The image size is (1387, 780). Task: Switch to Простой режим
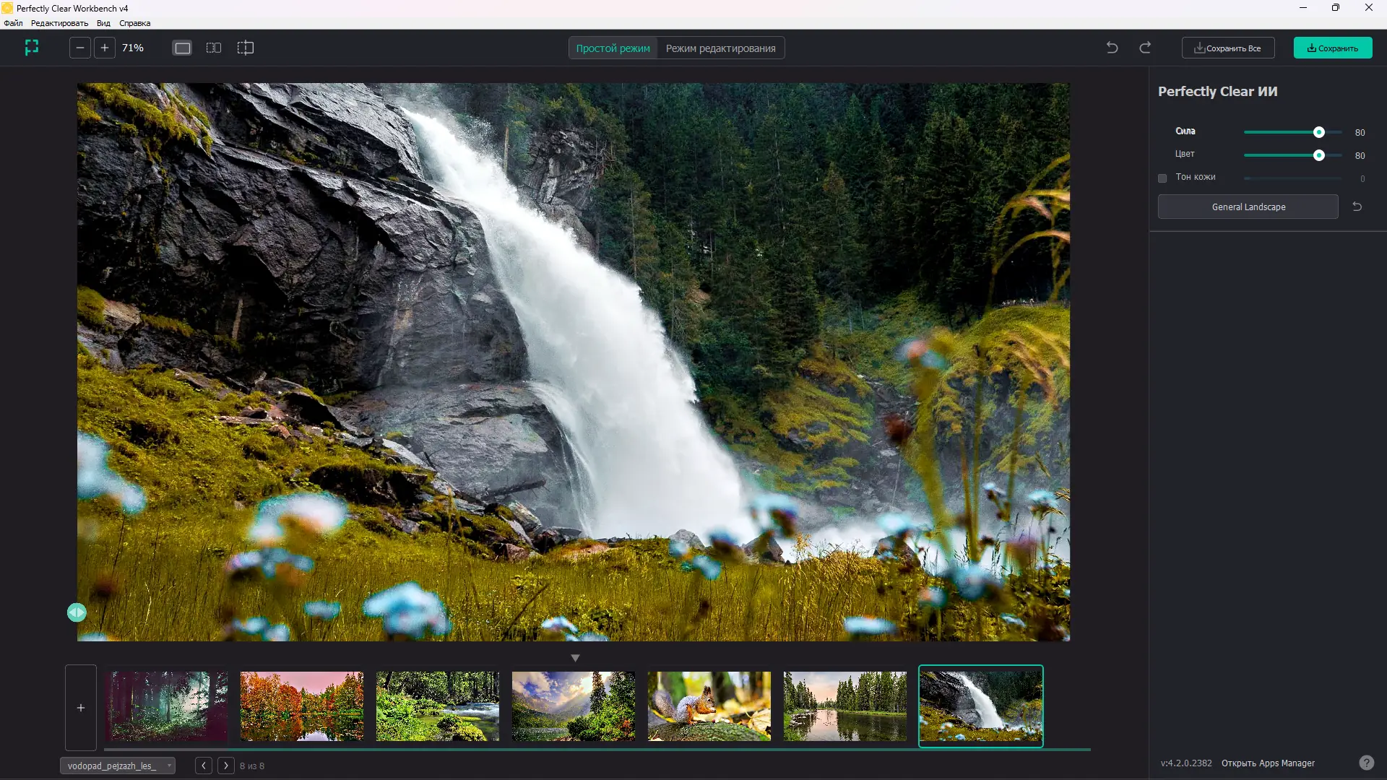tap(613, 48)
